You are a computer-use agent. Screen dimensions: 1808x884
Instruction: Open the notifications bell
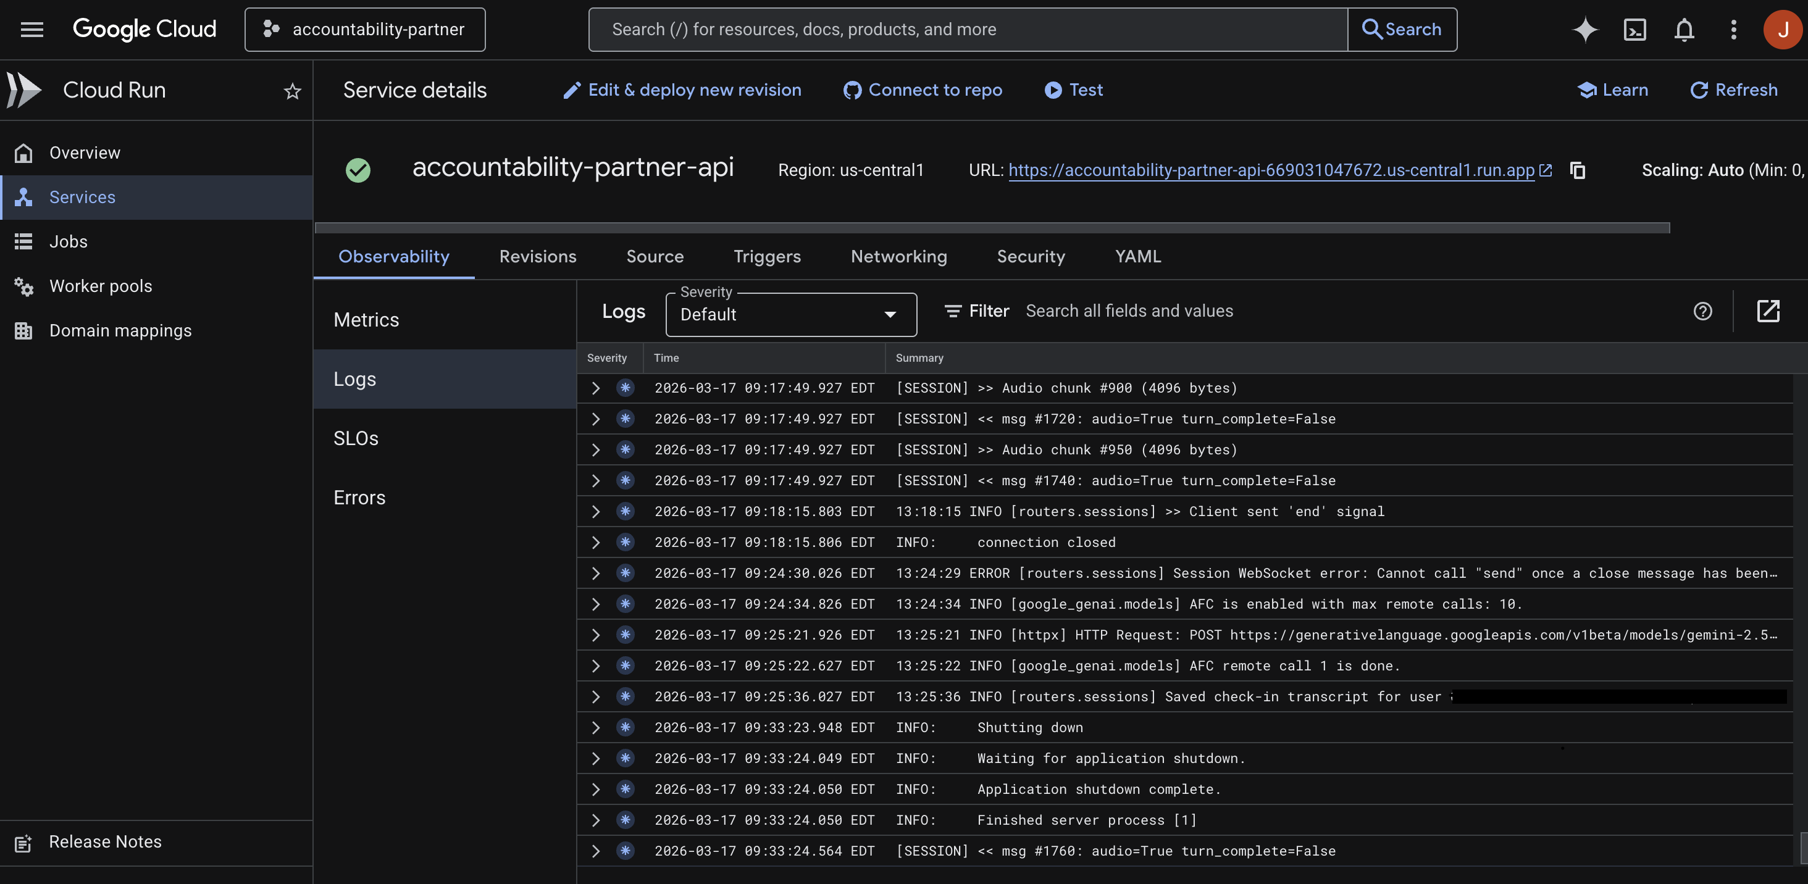click(x=1684, y=30)
